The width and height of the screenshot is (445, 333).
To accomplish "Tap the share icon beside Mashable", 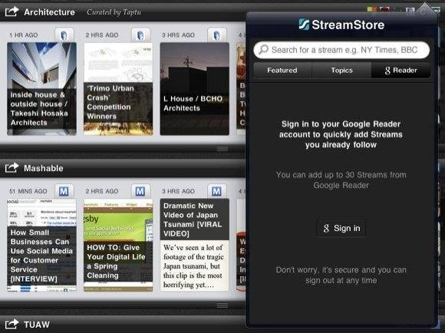I will (x=12, y=167).
